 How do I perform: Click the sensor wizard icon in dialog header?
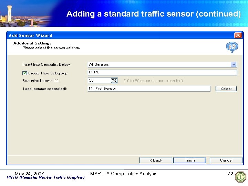[232, 47]
